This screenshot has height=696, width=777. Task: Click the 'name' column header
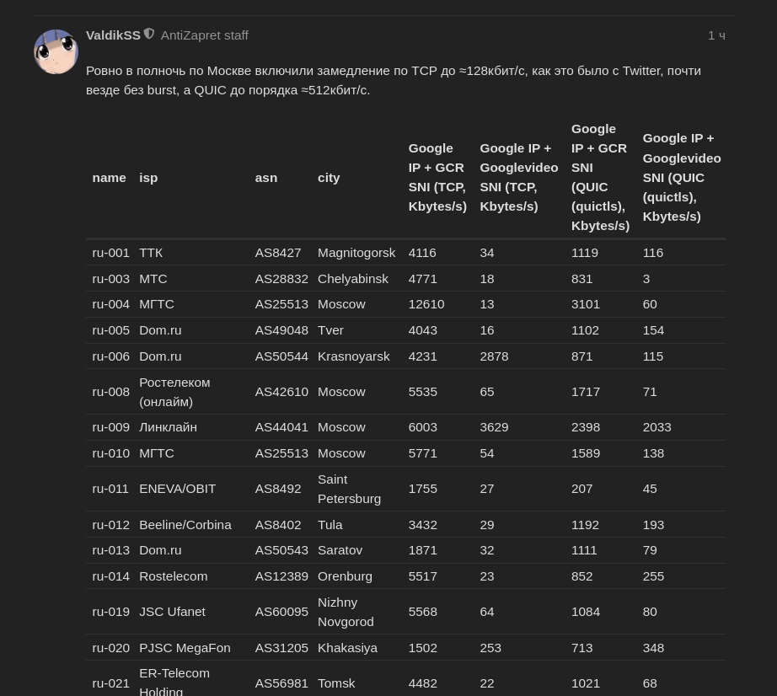coord(109,177)
